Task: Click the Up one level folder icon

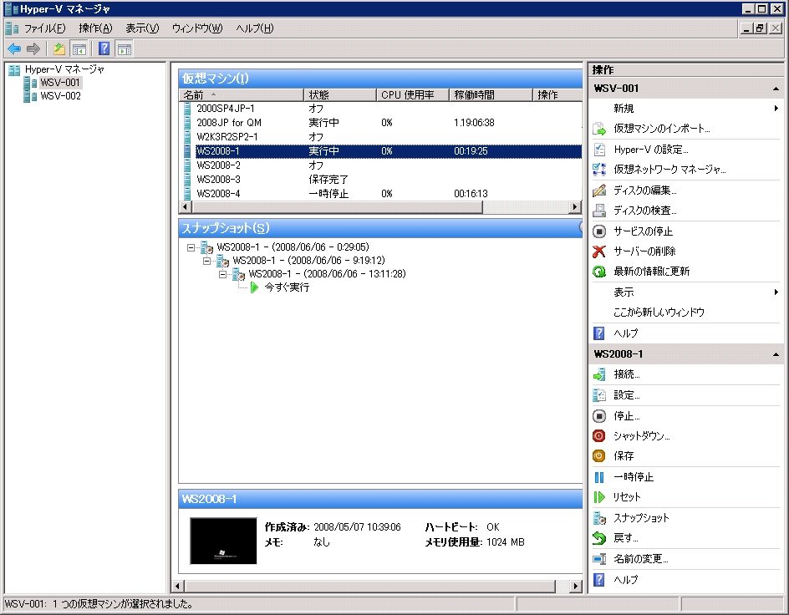Action: pyautogui.click(x=59, y=48)
